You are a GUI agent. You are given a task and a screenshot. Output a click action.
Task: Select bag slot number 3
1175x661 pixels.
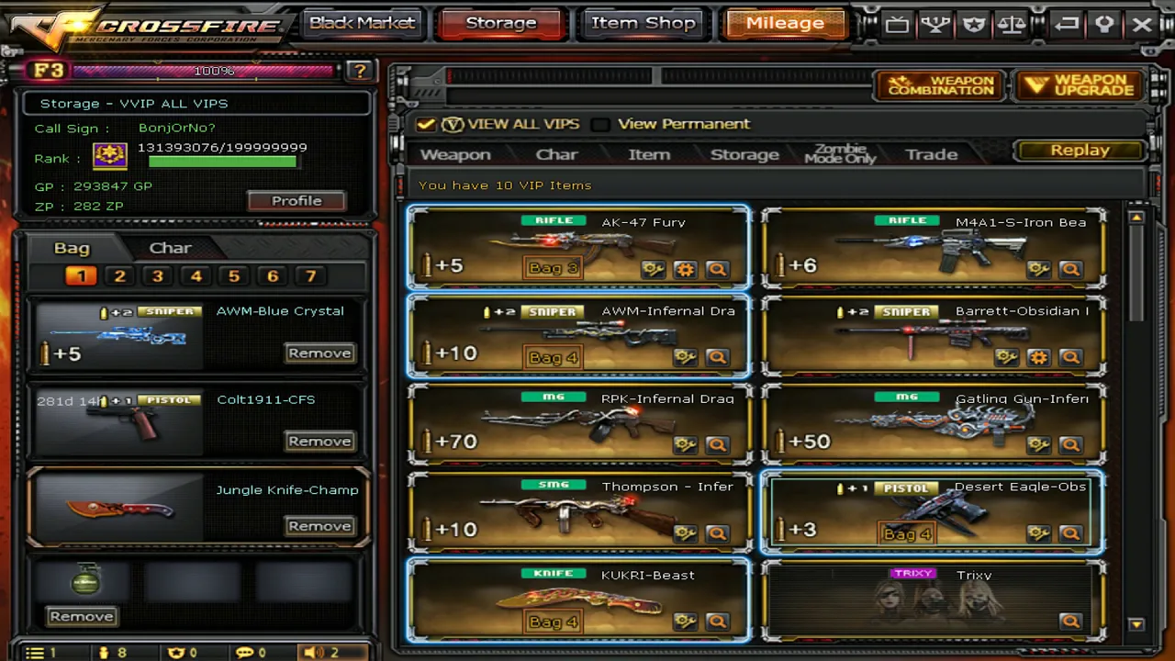tap(158, 275)
